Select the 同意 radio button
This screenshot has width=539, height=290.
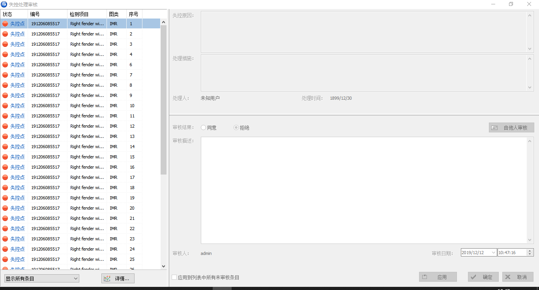tap(204, 128)
